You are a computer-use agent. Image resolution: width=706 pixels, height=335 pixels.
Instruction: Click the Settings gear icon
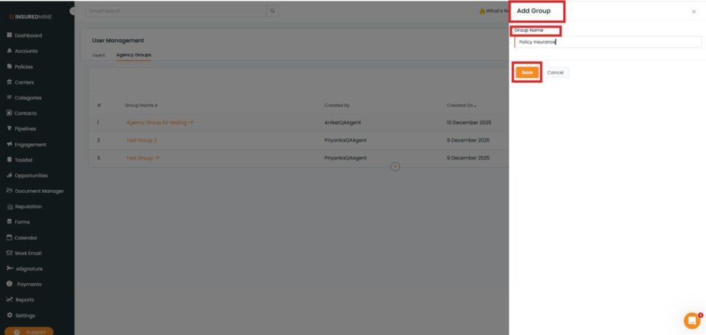pos(10,315)
